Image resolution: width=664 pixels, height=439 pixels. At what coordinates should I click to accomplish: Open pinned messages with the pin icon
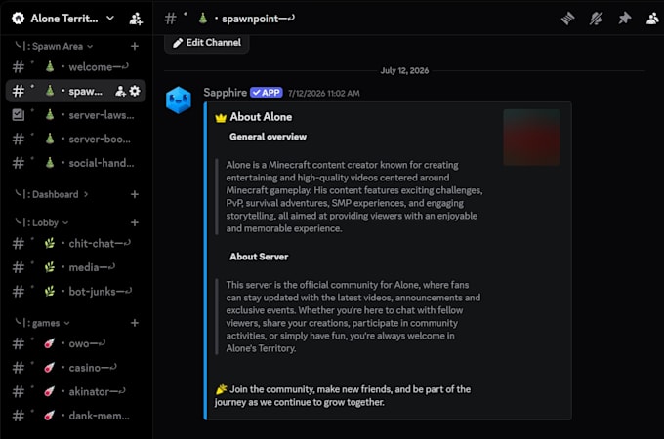point(624,19)
